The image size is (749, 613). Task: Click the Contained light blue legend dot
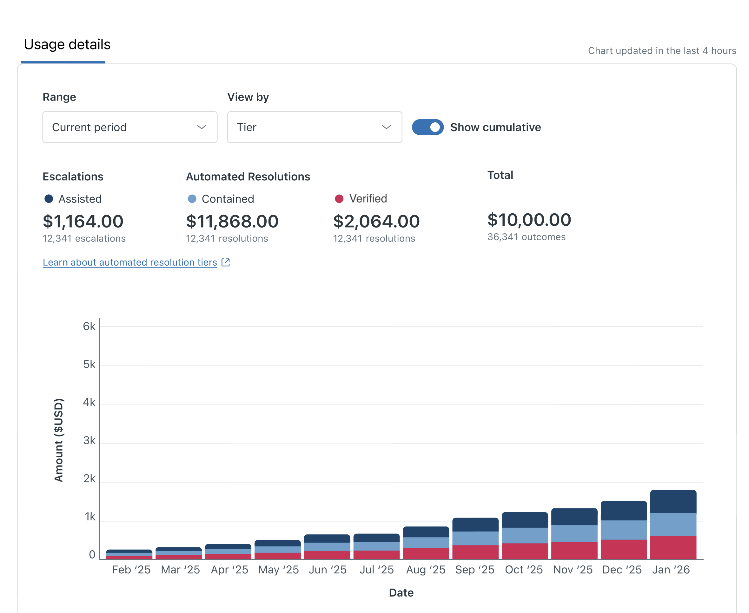tap(192, 199)
